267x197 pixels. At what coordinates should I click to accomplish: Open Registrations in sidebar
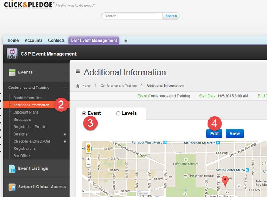tap(24, 149)
